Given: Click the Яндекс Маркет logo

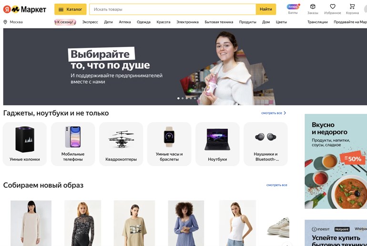Looking at the screenshot, I should coord(25,9).
